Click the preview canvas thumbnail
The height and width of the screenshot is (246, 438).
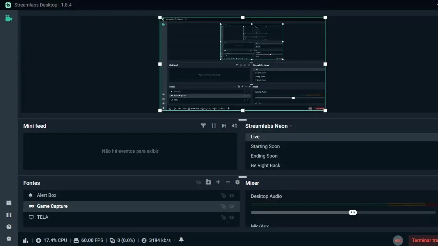point(243,64)
